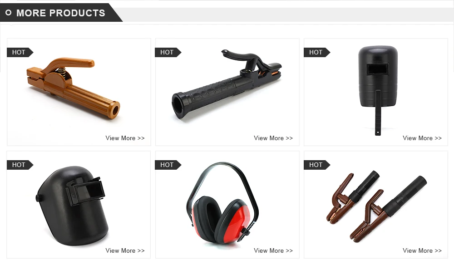Click HOT badge on red earmuffs
The image size is (454, 265).
(x=168, y=165)
